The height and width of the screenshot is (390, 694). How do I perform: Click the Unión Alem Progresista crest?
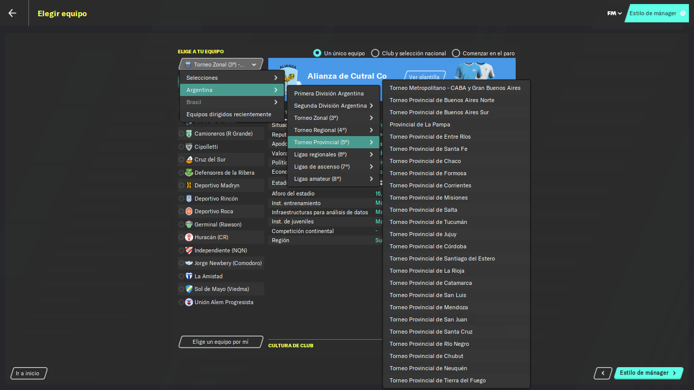click(x=189, y=302)
